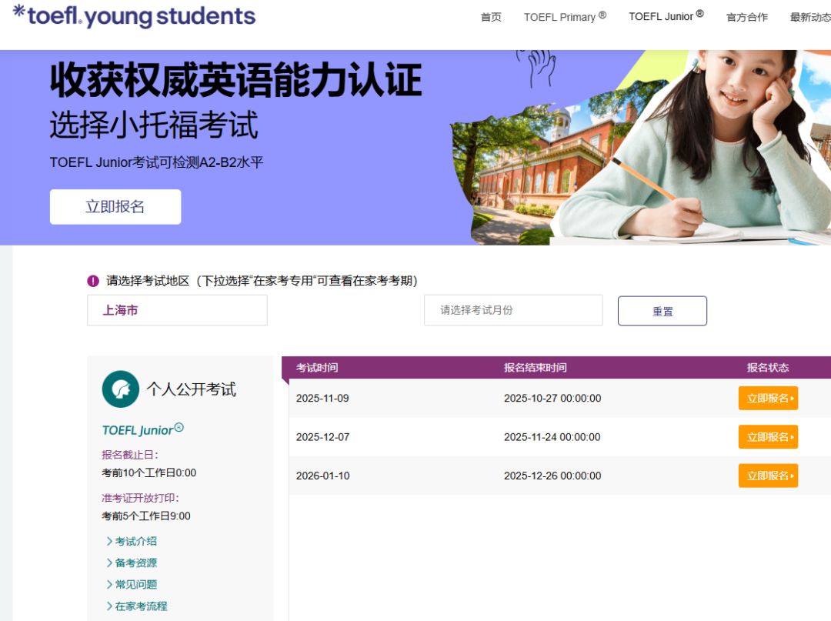Click the chevron before 备考资源
Viewport: 831px width, 621px height.
coord(109,563)
